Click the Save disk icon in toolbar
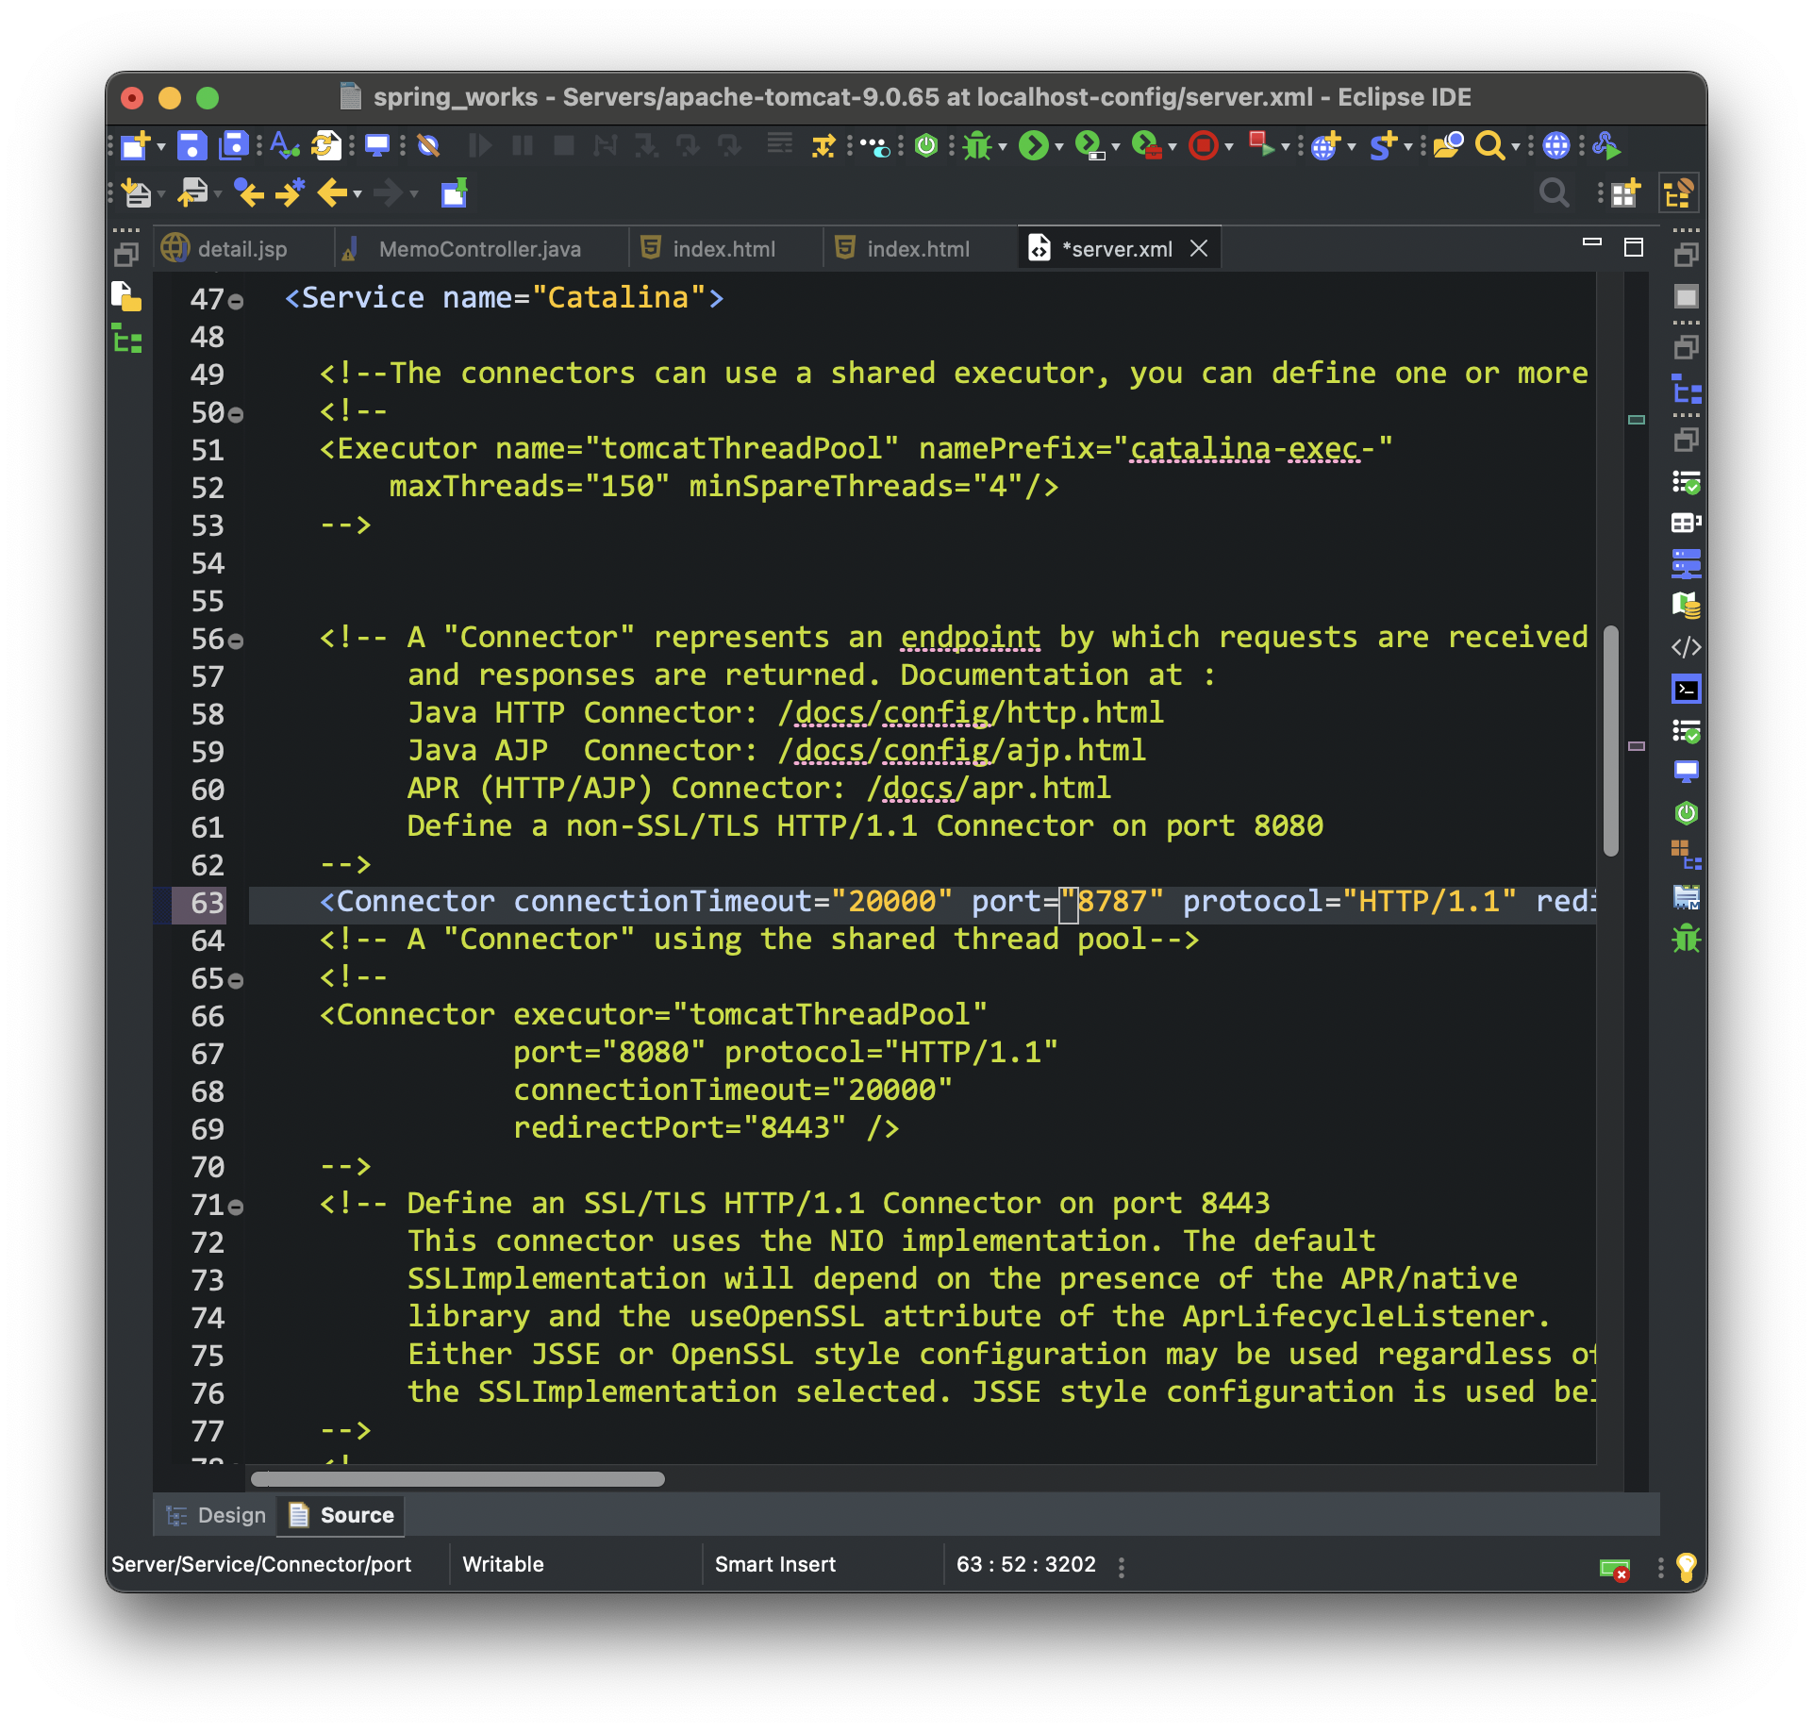Screen dimensions: 1813x1732 click(x=191, y=146)
